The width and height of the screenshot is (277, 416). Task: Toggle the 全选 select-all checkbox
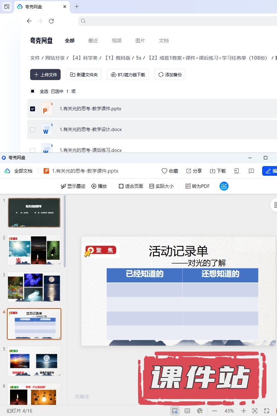[x=33, y=92]
